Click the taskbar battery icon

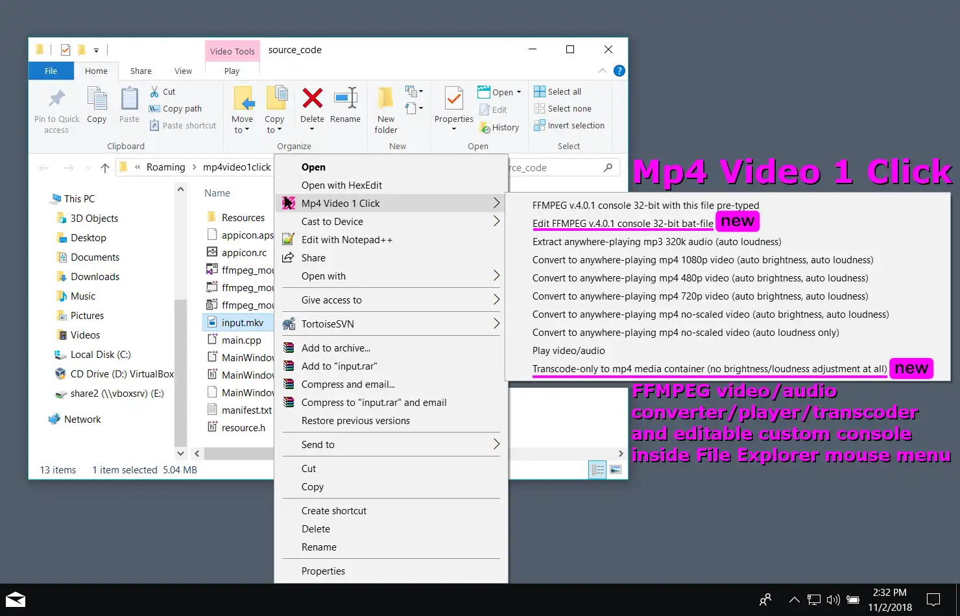pos(853,600)
